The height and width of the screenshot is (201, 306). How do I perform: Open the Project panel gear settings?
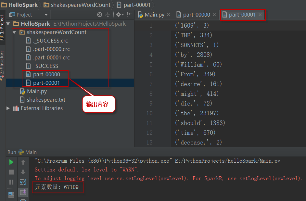coord(119,15)
